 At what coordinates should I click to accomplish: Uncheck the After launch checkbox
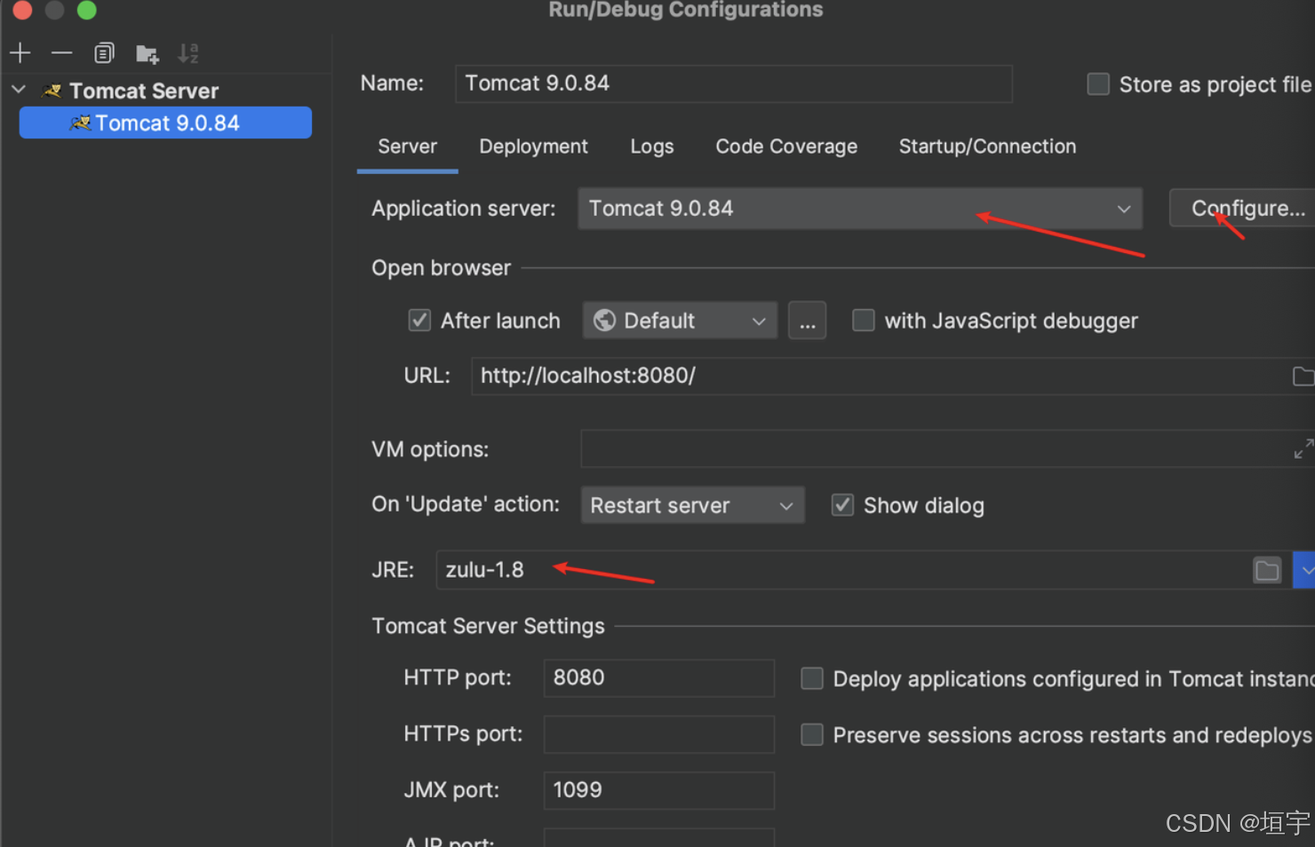click(x=419, y=321)
